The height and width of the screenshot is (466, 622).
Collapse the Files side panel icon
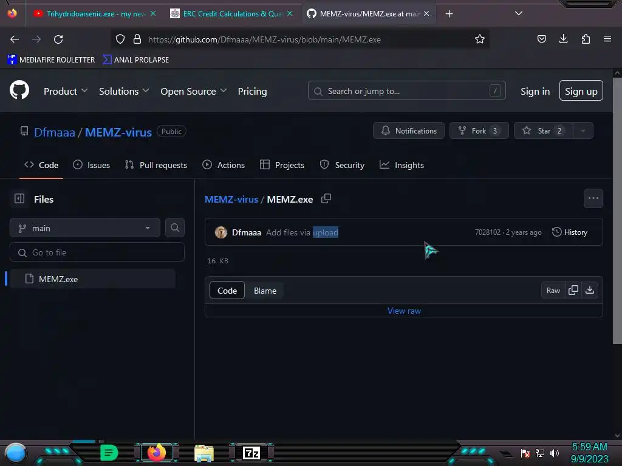pos(19,198)
